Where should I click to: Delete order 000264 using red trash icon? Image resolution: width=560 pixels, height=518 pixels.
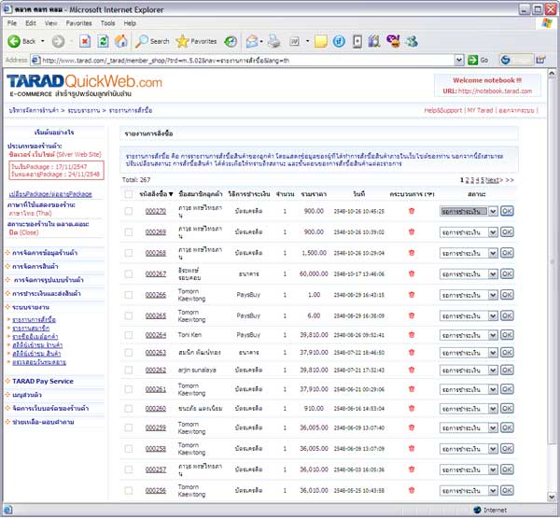click(x=412, y=335)
